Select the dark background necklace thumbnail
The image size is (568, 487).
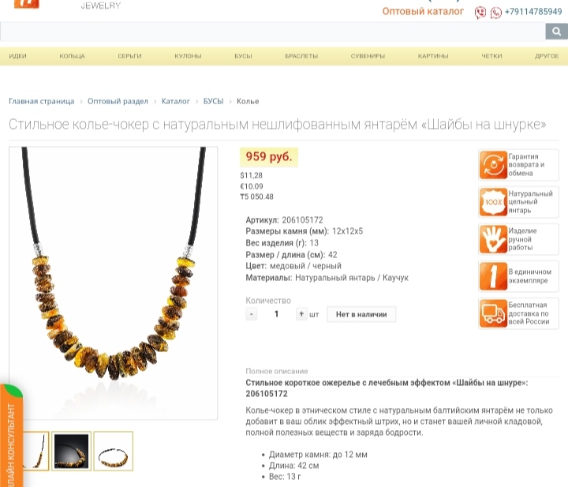pos(71,451)
